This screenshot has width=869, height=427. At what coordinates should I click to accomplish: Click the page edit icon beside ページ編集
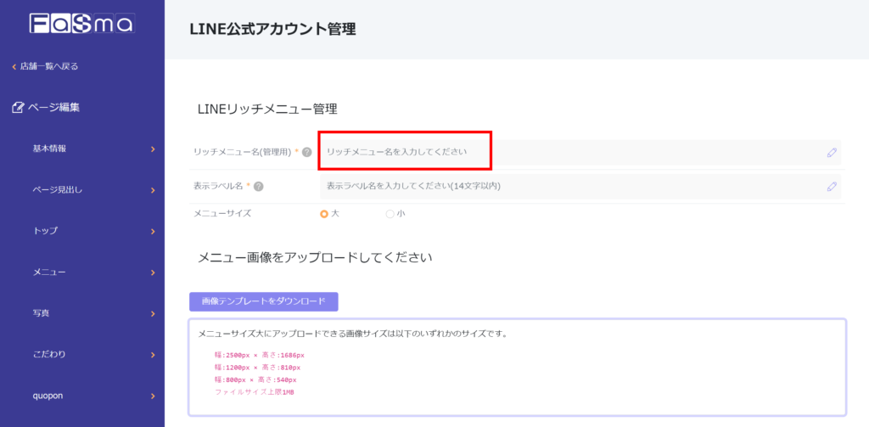pyautogui.click(x=18, y=108)
